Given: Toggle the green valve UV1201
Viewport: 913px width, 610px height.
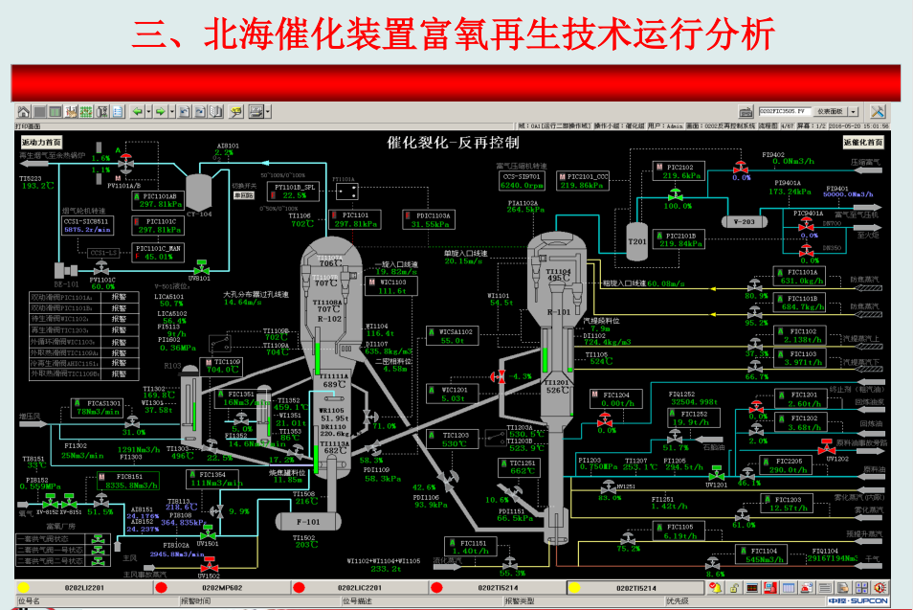Looking at the screenshot, I should click(x=716, y=474).
